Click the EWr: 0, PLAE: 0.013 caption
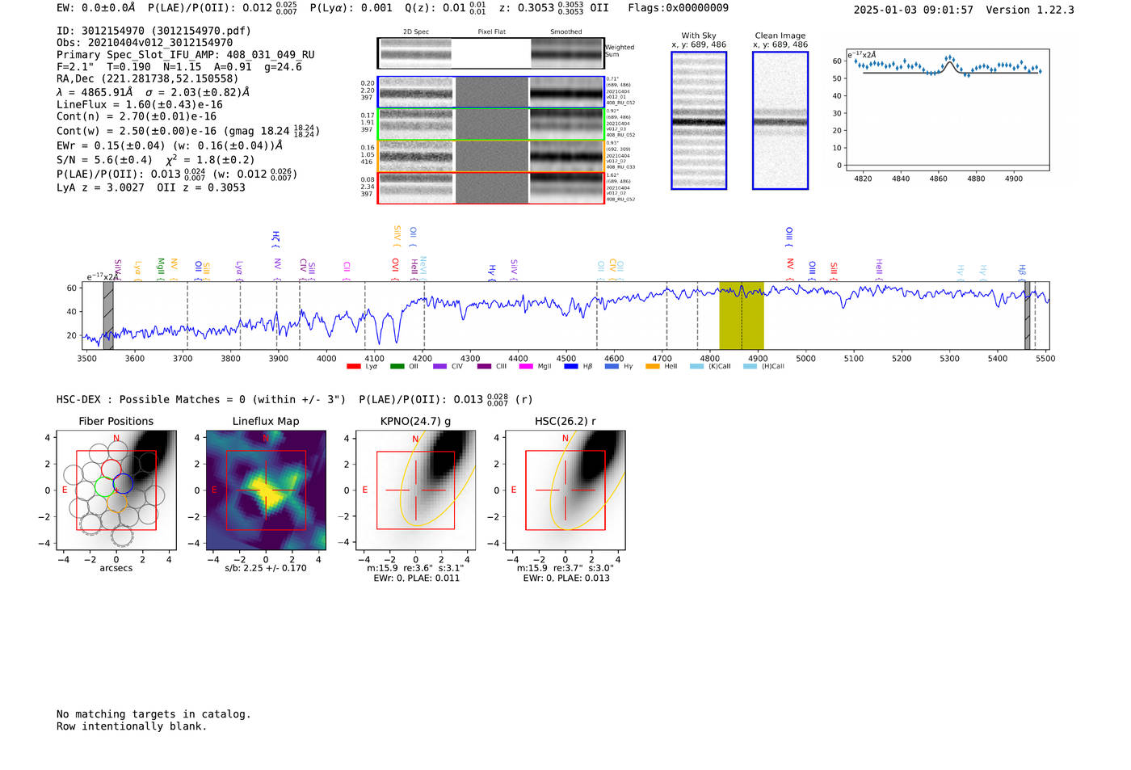This screenshot has height=770, width=1131. pyautogui.click(x=566, y=579)
